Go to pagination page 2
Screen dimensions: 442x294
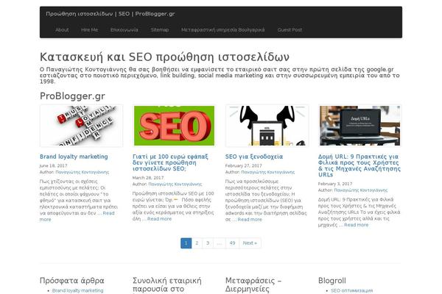(197, 243)
